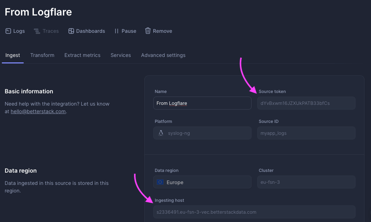Click the Traces icon
The height and width of the screenshot is (222, 371).
tap(37, 31)
